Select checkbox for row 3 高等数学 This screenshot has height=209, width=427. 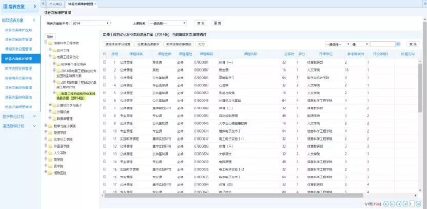[105, 77]
